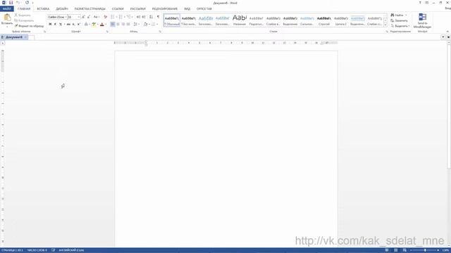Click the vertical scrollbar on the right
The height and width of the screenshot is (253, 451).
[449, 106]
